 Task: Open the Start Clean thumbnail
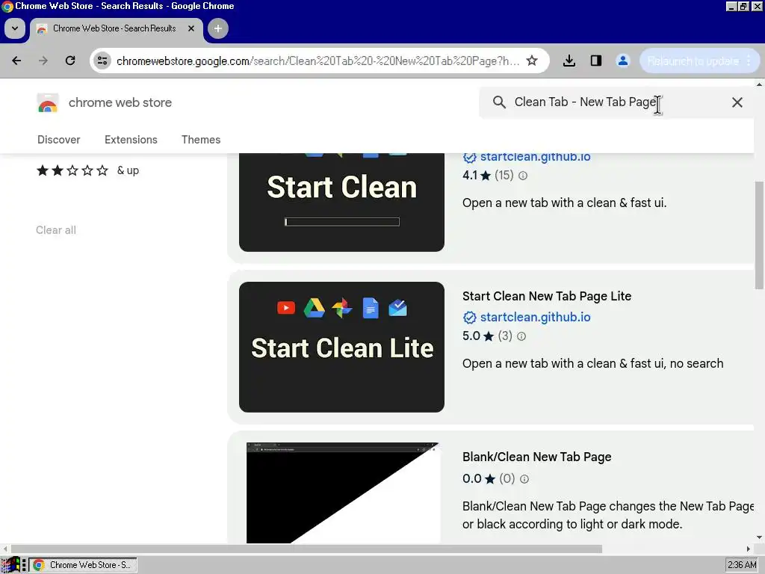(x=341, y=202)
